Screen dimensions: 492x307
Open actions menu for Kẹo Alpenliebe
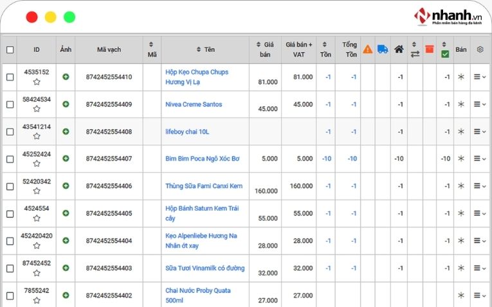coord(480,241)
